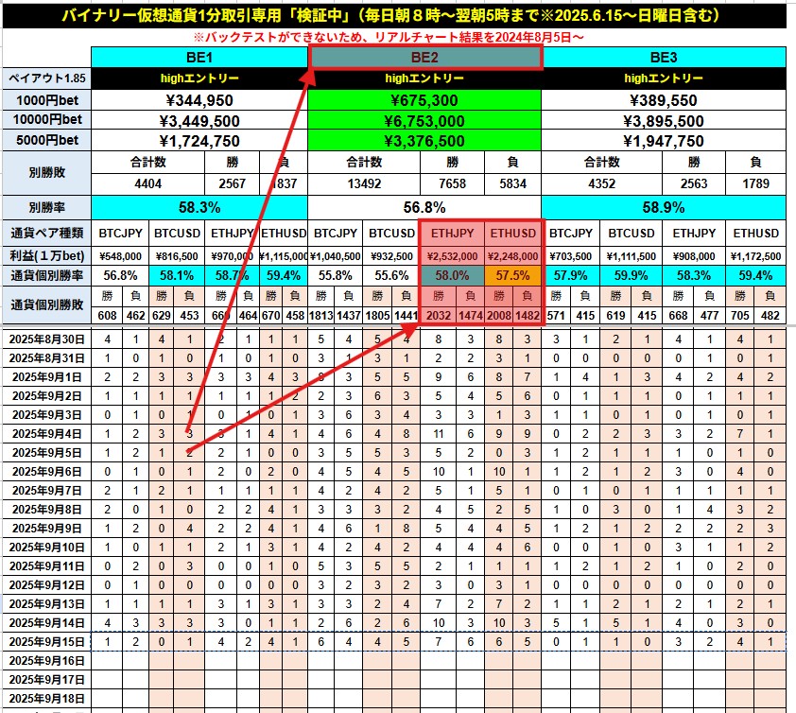The image size is (796, 713).
Task: Click the ¥1,172,500 profit cell
Action: pyautogui.click(x=756, y=256)
